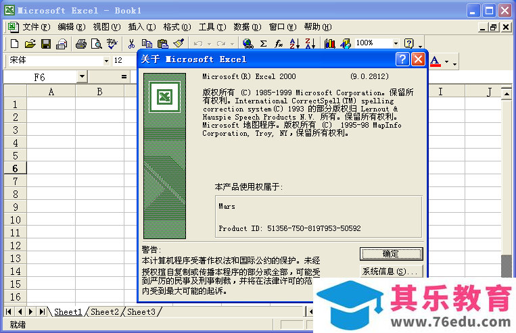
Task: Jump to first sheet with tab scroll button
Action: click(9, 311)
